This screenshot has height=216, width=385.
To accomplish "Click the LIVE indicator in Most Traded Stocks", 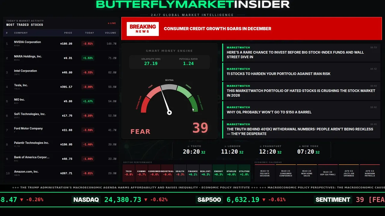I will pos(112,23).
